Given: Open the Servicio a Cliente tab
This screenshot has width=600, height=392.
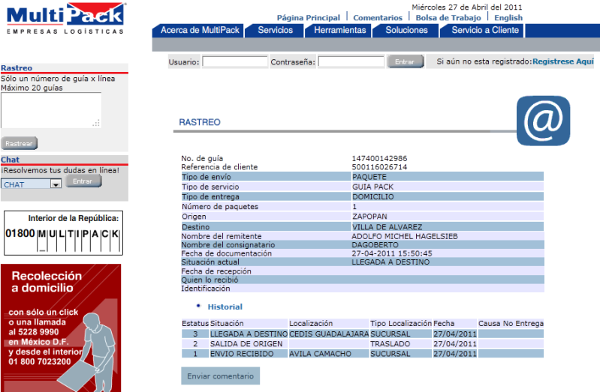Looking at the screenshot, I should 484,30.
